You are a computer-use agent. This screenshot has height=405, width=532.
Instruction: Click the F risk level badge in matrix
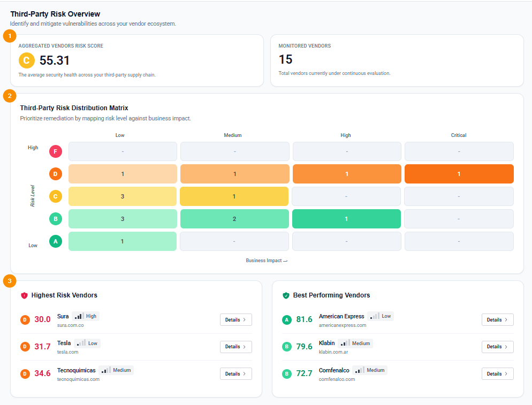pos(56,151)
